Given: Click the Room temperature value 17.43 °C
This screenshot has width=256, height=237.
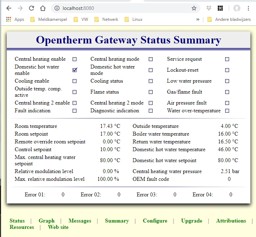Looking at the screenshot, I should (x=110, y=126).
